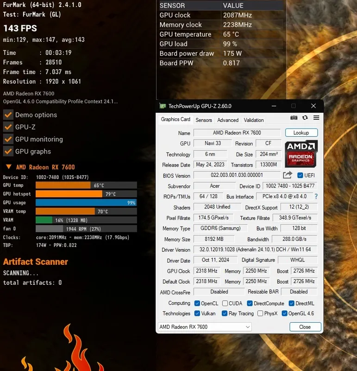Click the Resizable BAR Disabled field
Image resolution: width=357 pixels, height=371 pixels.
[299, 292]
